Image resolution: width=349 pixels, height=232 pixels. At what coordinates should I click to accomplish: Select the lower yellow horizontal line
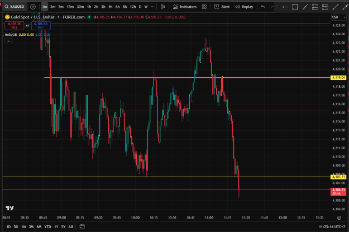point(166,177)
